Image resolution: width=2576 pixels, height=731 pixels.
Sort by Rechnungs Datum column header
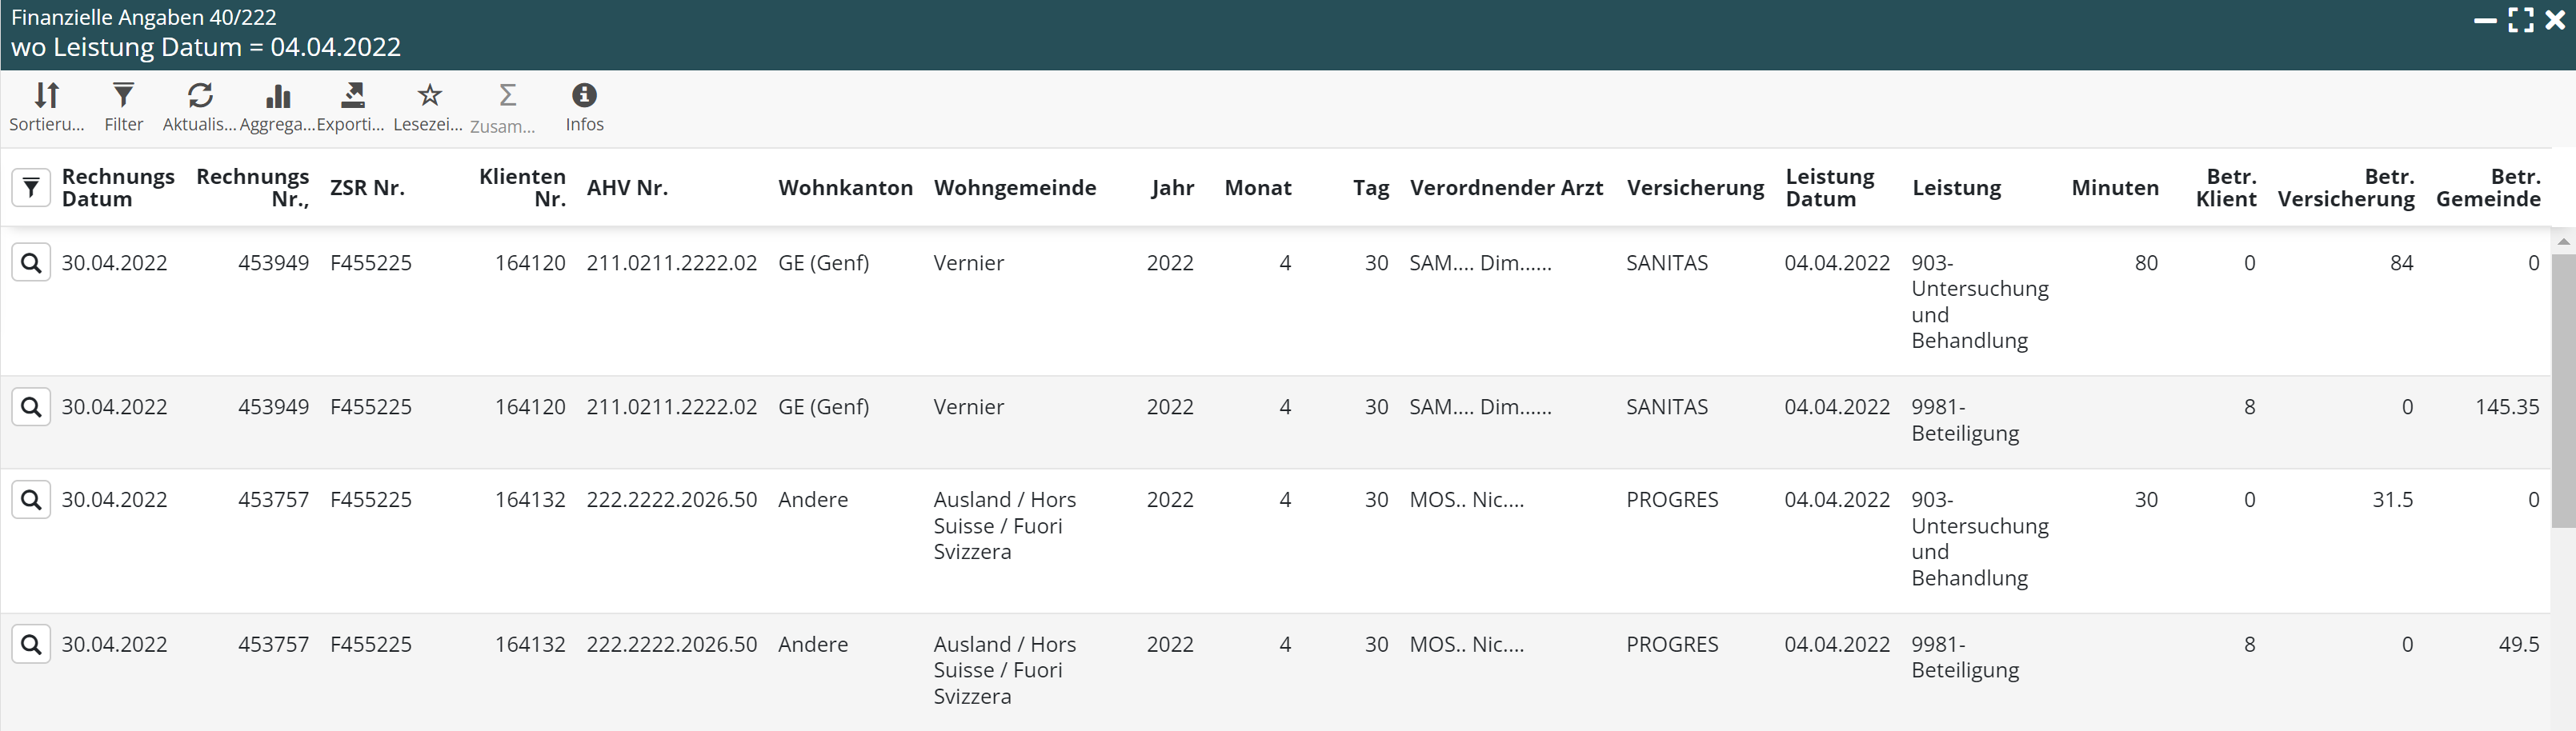click(x=117, y=188)
